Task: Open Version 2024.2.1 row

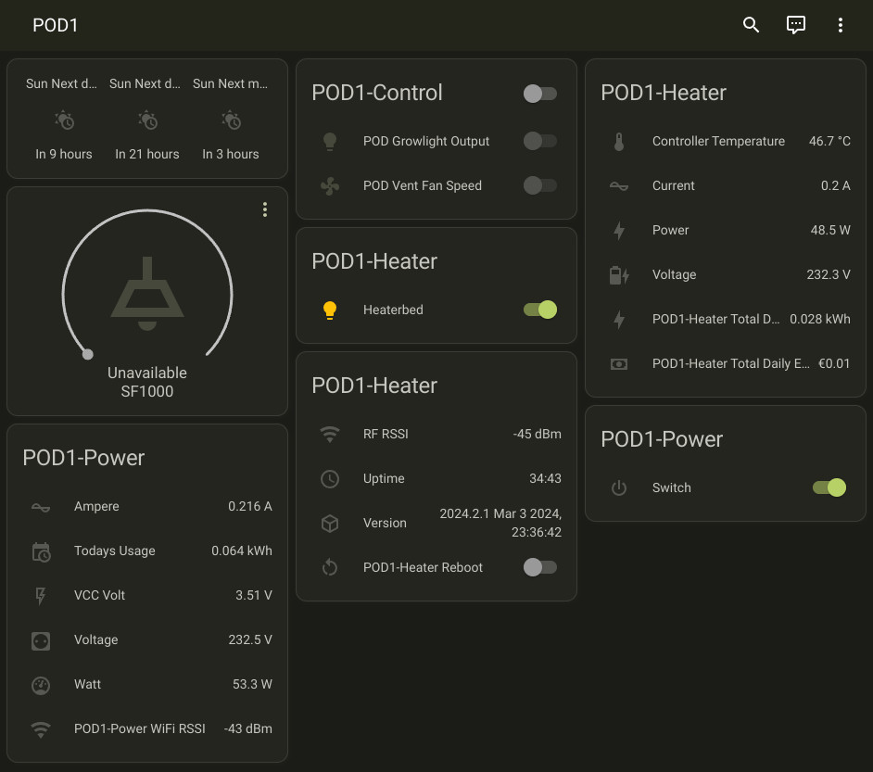Action: point(436,523)
